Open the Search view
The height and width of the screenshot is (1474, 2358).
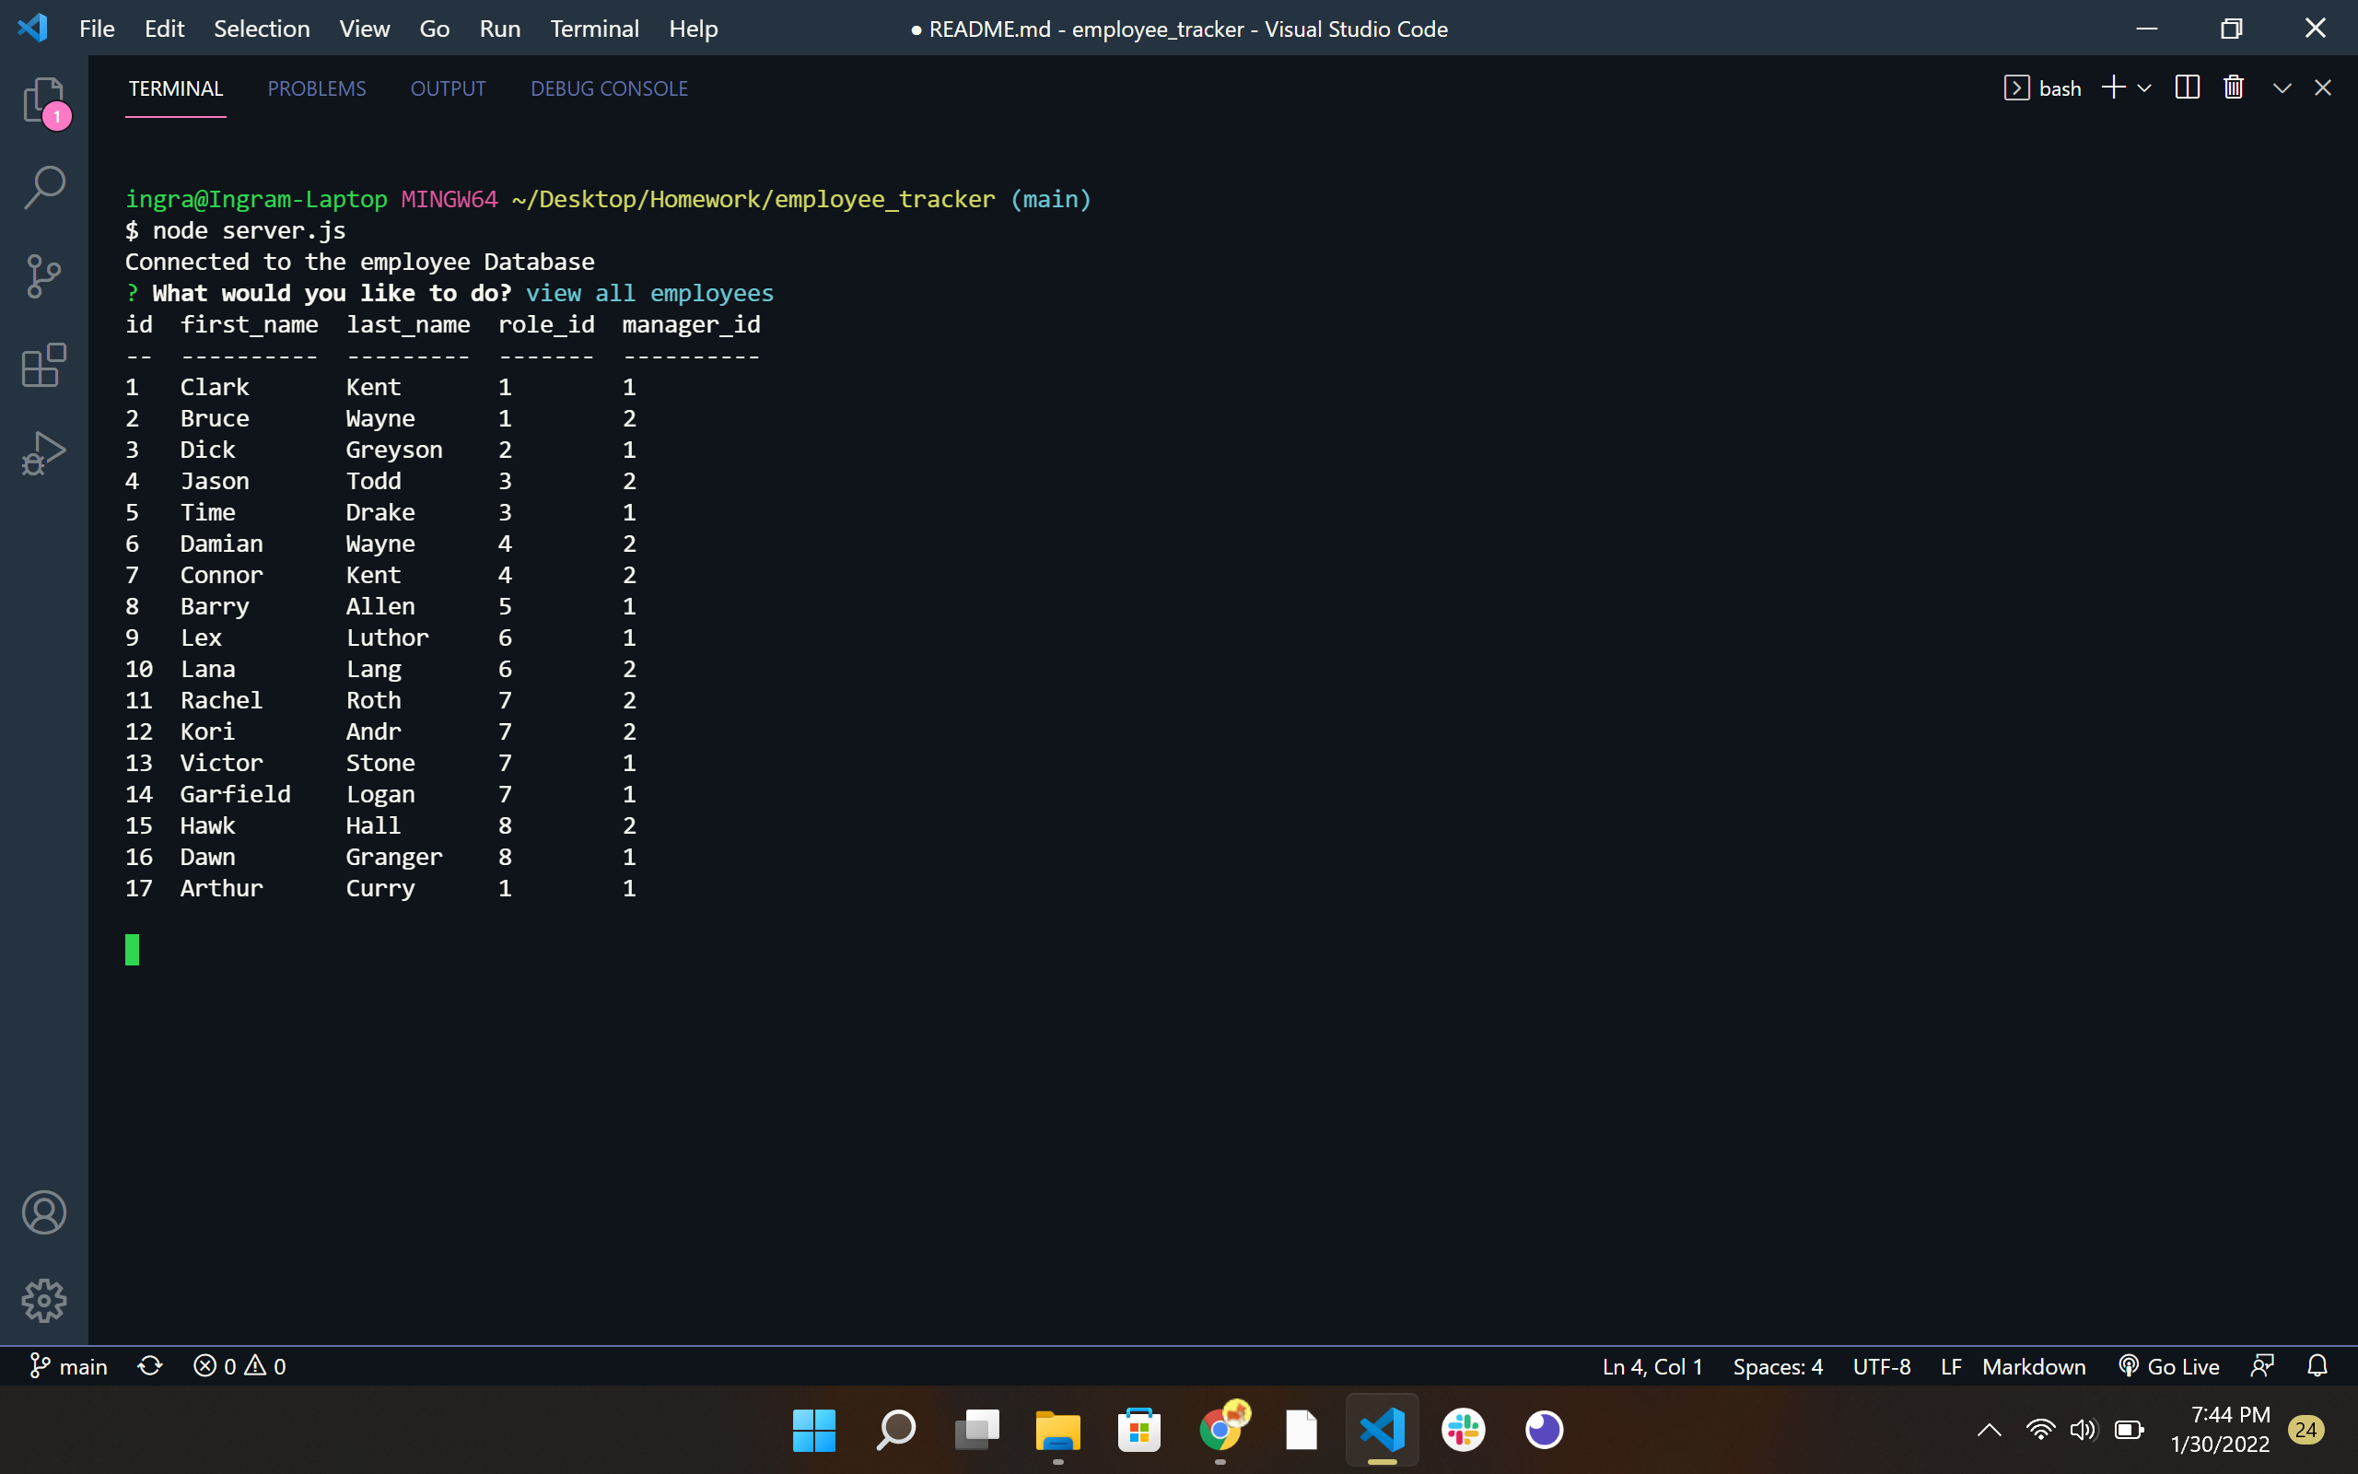click(44, 185)
